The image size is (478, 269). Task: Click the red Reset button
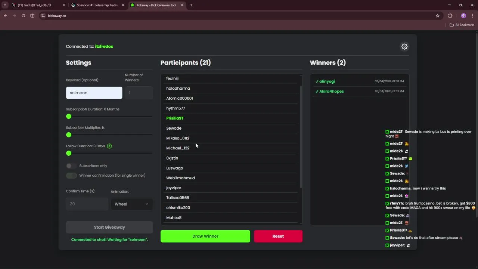[278, 236]
